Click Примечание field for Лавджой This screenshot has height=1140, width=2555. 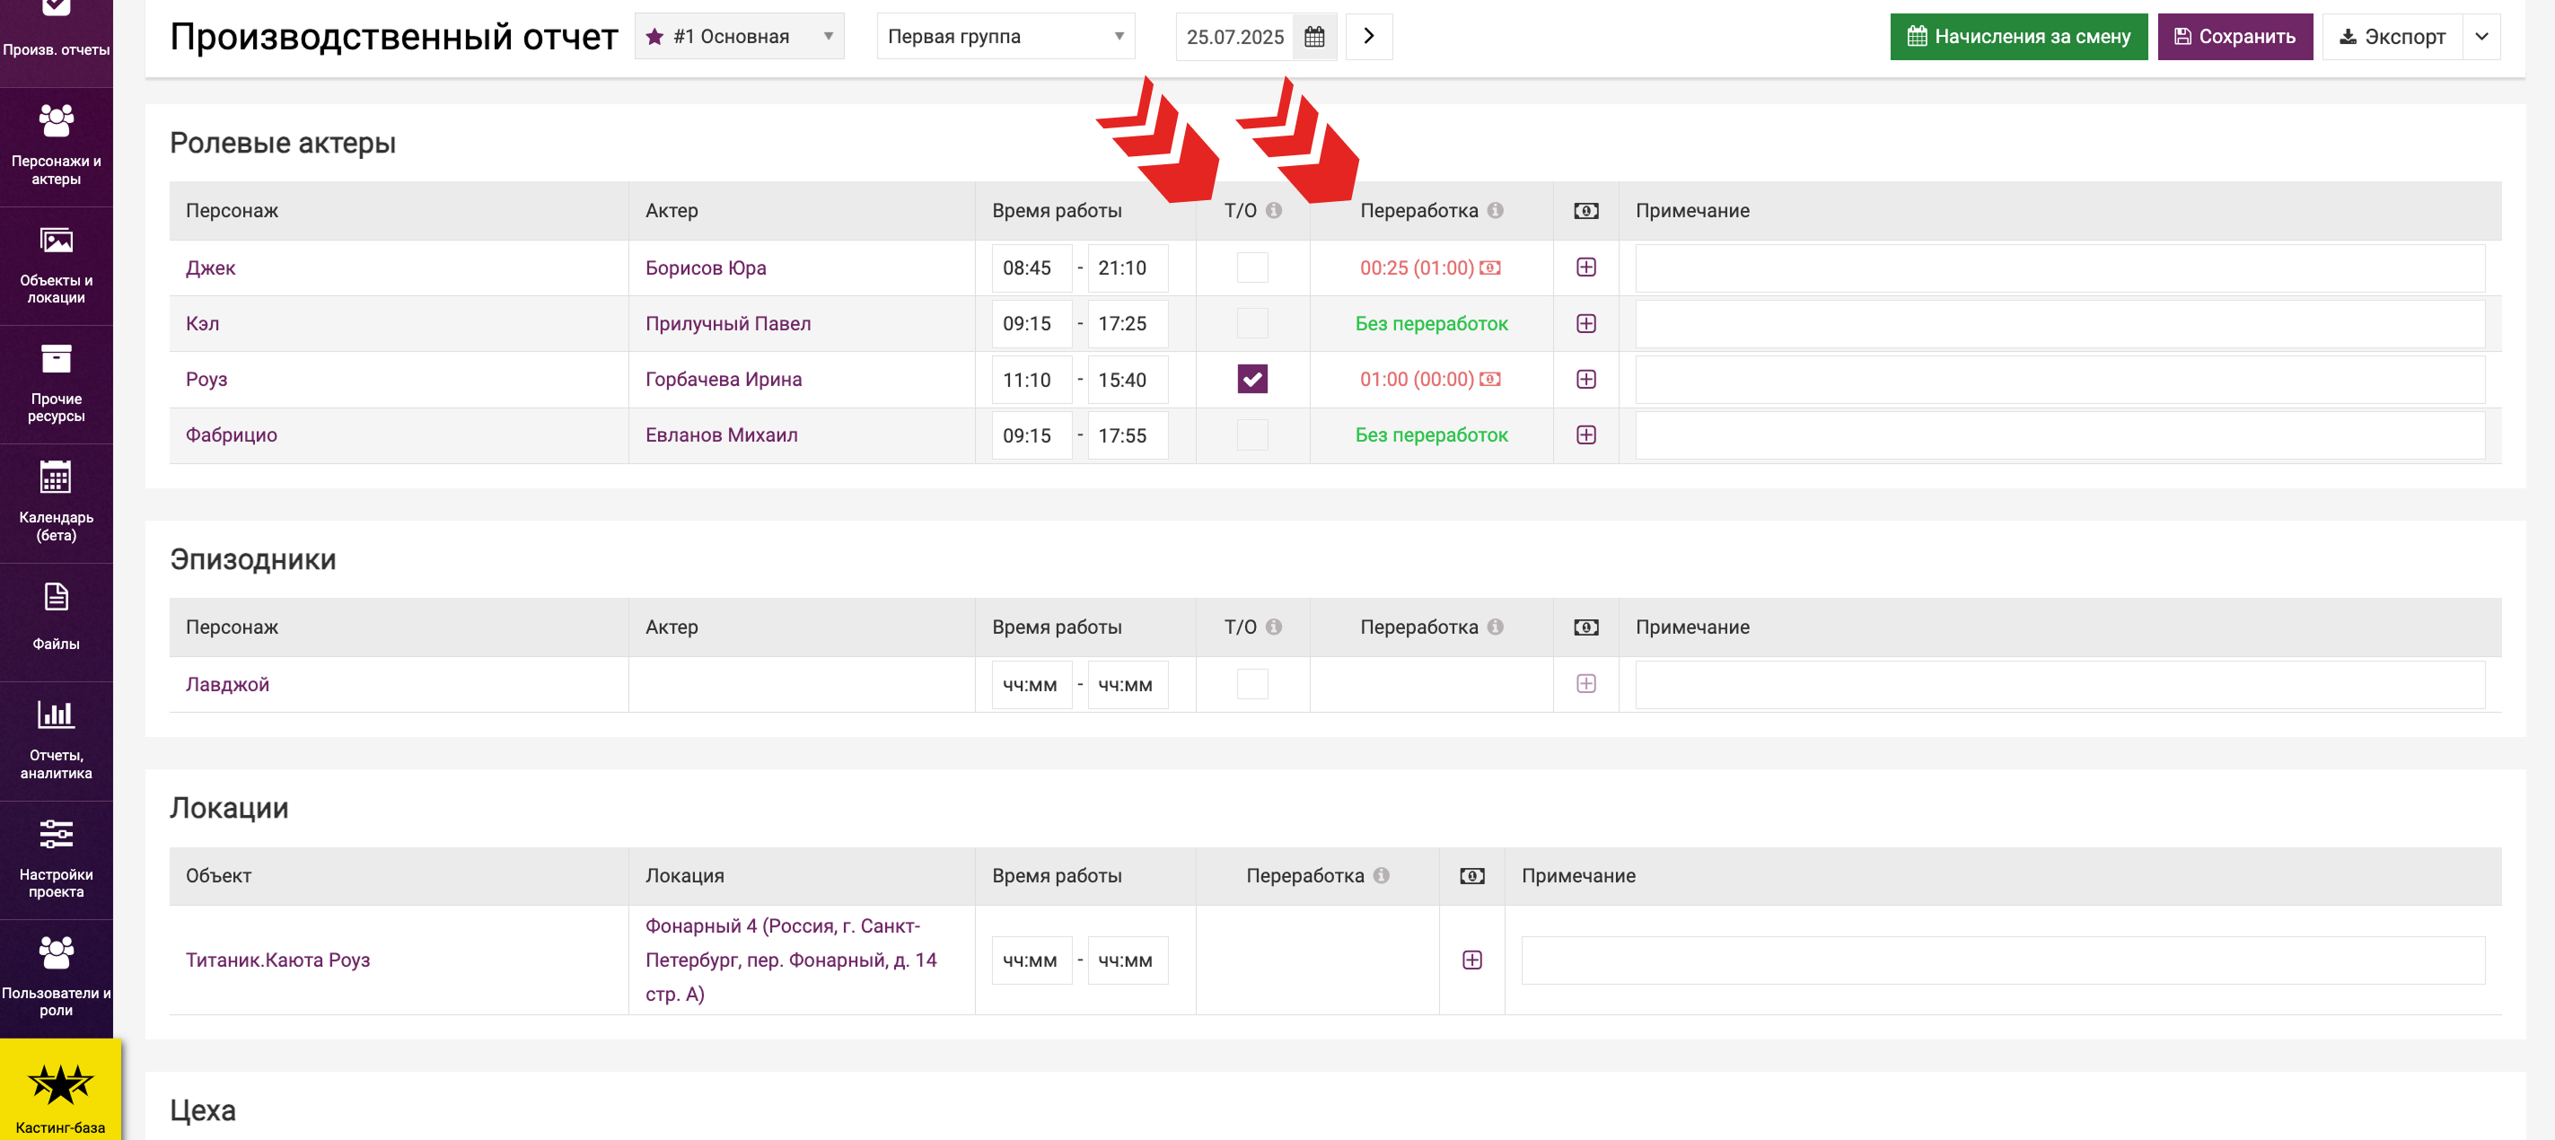click(x=2060, y=684)
